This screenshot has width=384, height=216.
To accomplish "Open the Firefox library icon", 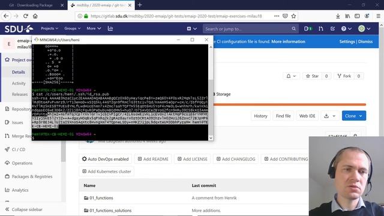I will pos(347,16).
